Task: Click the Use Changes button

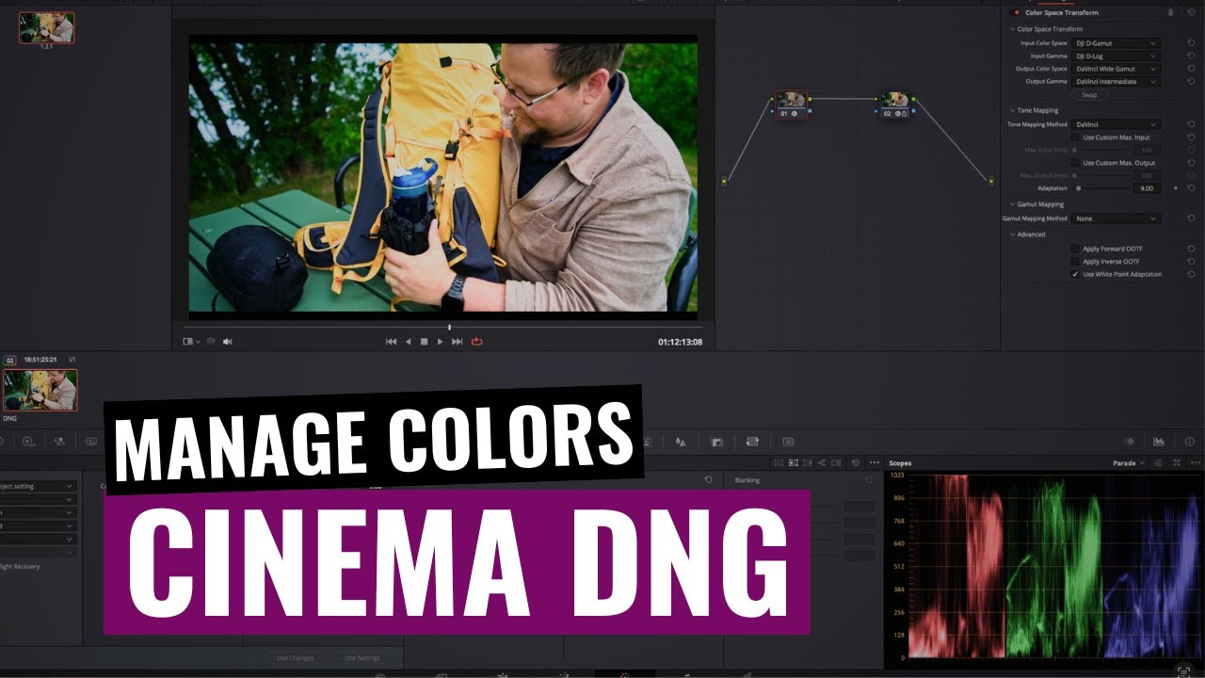Action: [296, 658]
